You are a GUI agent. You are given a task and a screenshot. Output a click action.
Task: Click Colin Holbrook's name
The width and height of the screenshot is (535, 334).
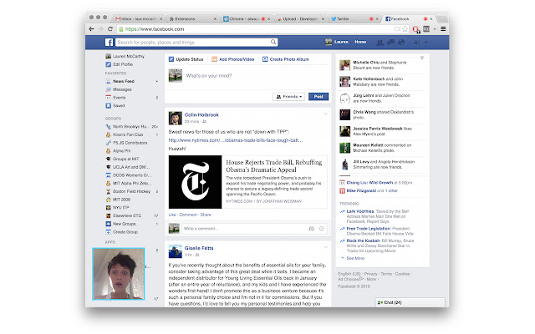(x=201, y=115)
